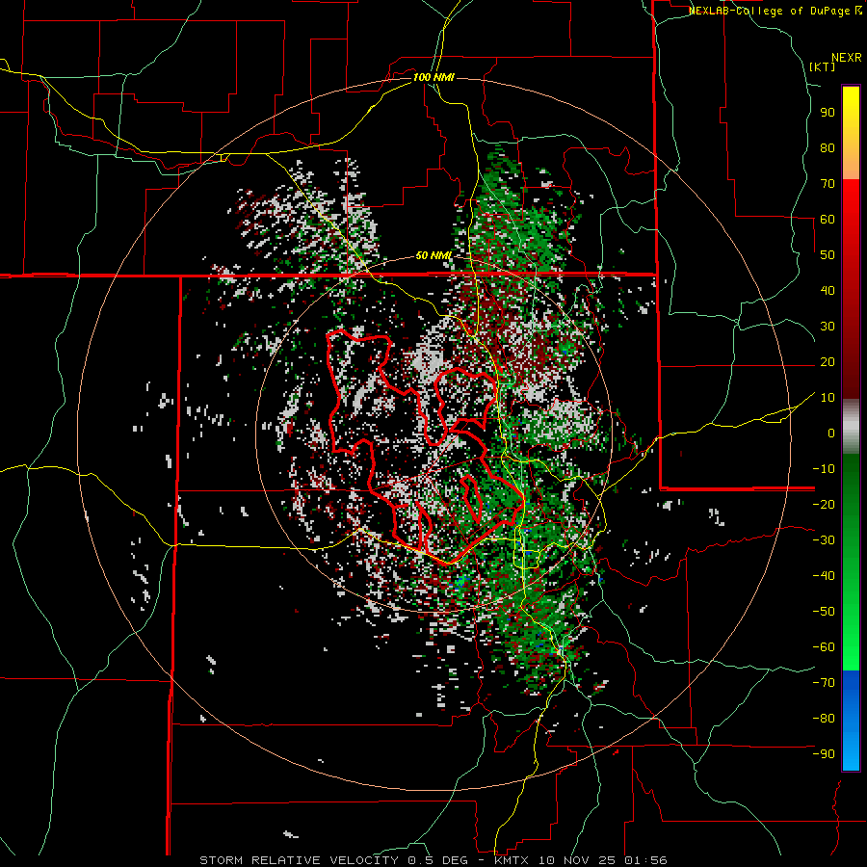
Task: Click the positive "80" scale label
Action: pyautogui.click(x=828, y=147)
